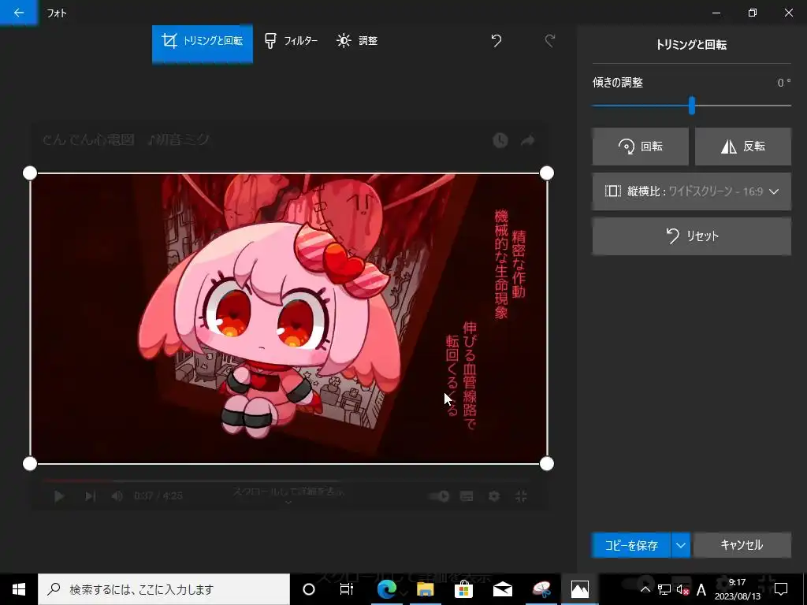Open the Windows Start menu
The image size is (807, 605).
(x=19, y=589)
